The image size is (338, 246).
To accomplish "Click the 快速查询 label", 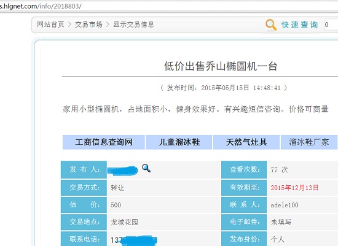I will 299,25.
